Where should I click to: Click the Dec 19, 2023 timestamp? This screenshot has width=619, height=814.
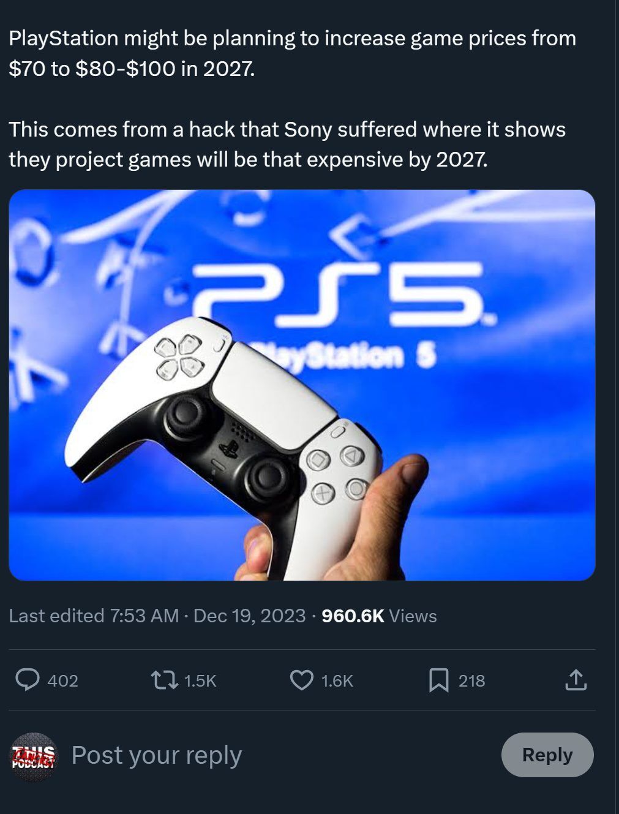[x=249, y=616]
